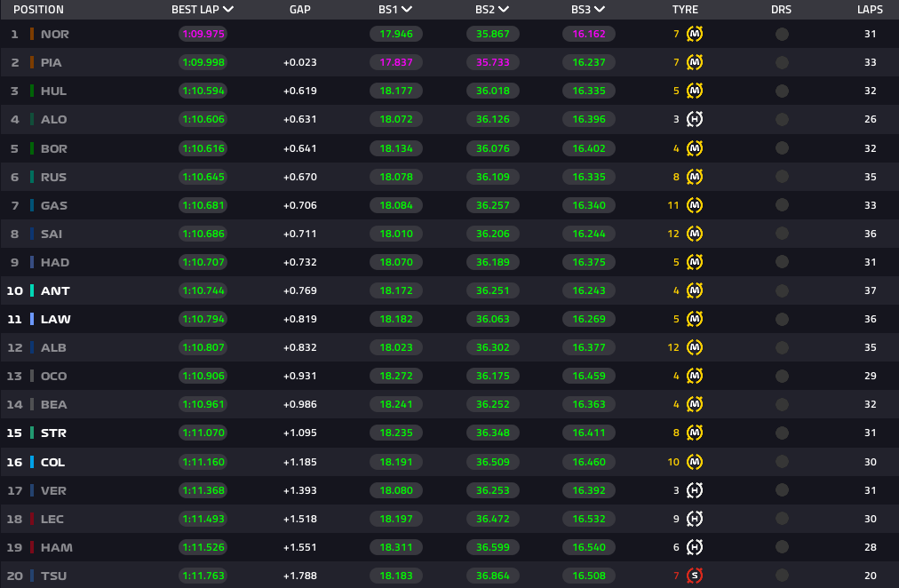Click TSU's red soft tyre icon
This screenshot has height=588, width=899.
695,576
